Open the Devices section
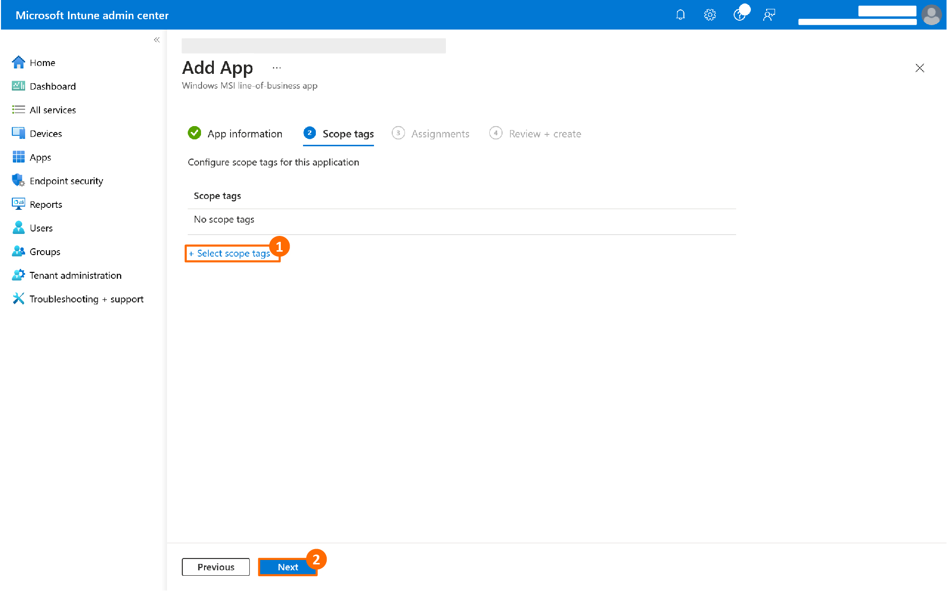This screenshot has width=947, height=591. (45, 133)
